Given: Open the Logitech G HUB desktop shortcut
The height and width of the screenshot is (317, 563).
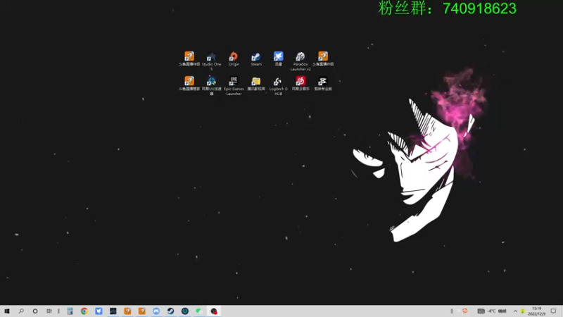Looking at the screenshot, I should 278,85.
